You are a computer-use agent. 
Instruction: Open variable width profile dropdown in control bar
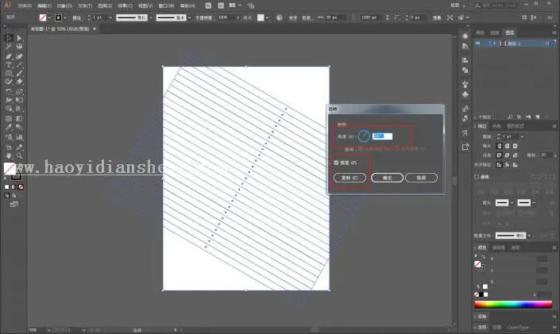tap(151, 17)
